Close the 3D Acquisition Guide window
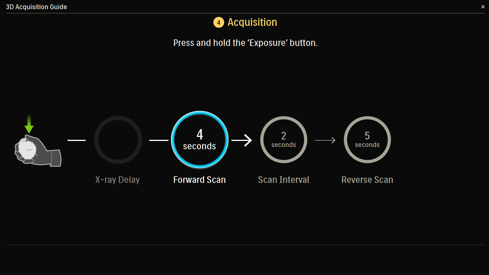 click(x=483, y=7)
